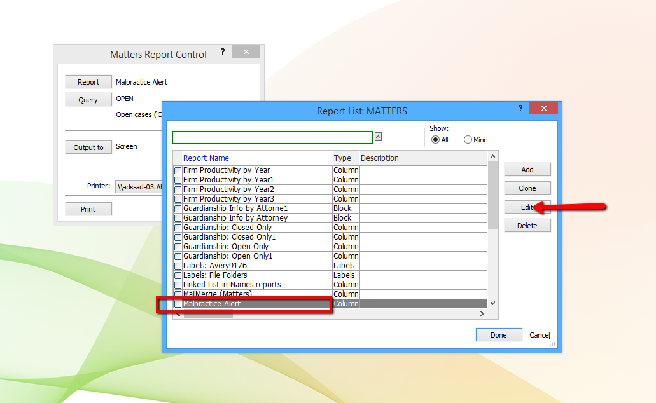The height and width of the screenshot is (403, 656).
Task: Check the box for Guardianship Info by Attorney
Action: [x=178, y=218]
